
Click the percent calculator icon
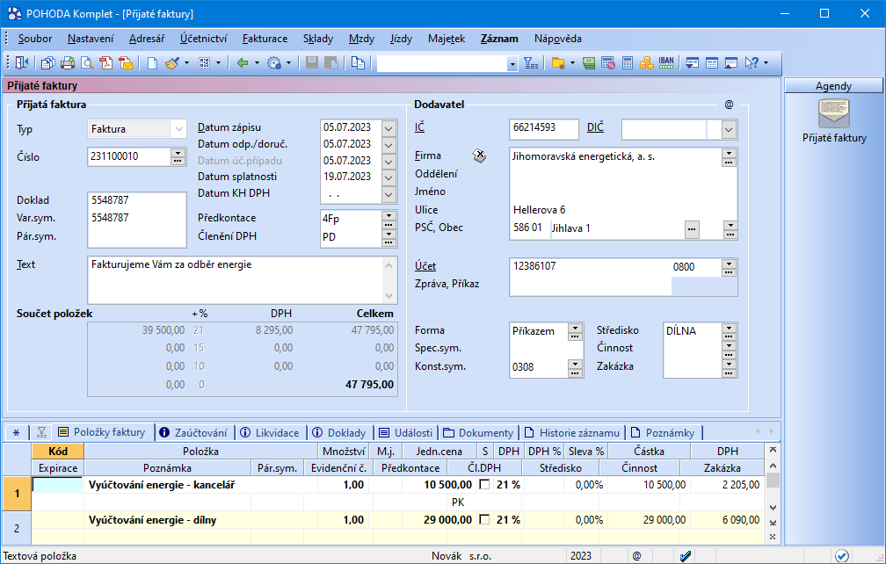pos(608,62)
